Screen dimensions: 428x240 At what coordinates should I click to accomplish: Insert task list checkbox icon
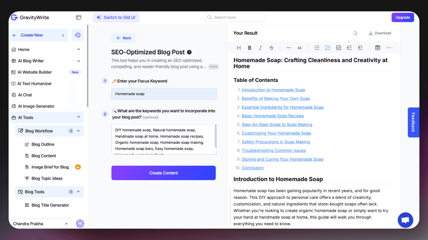coord(339,48)
